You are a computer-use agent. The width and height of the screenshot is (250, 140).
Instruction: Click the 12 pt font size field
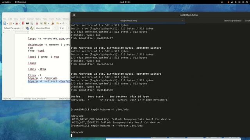pyautogui.click(x=63, y=28)
